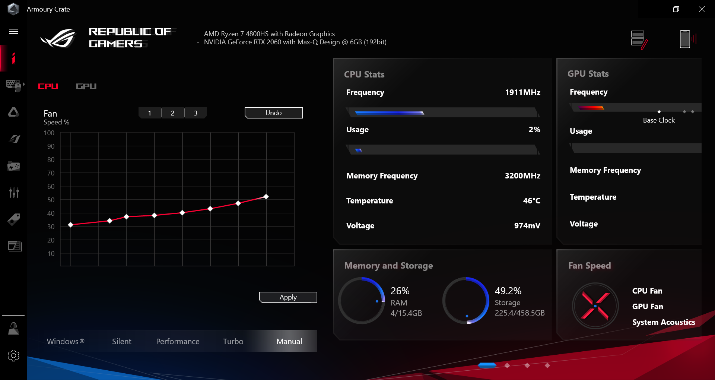Click the CPU Frequency bar

coord(443,113)
